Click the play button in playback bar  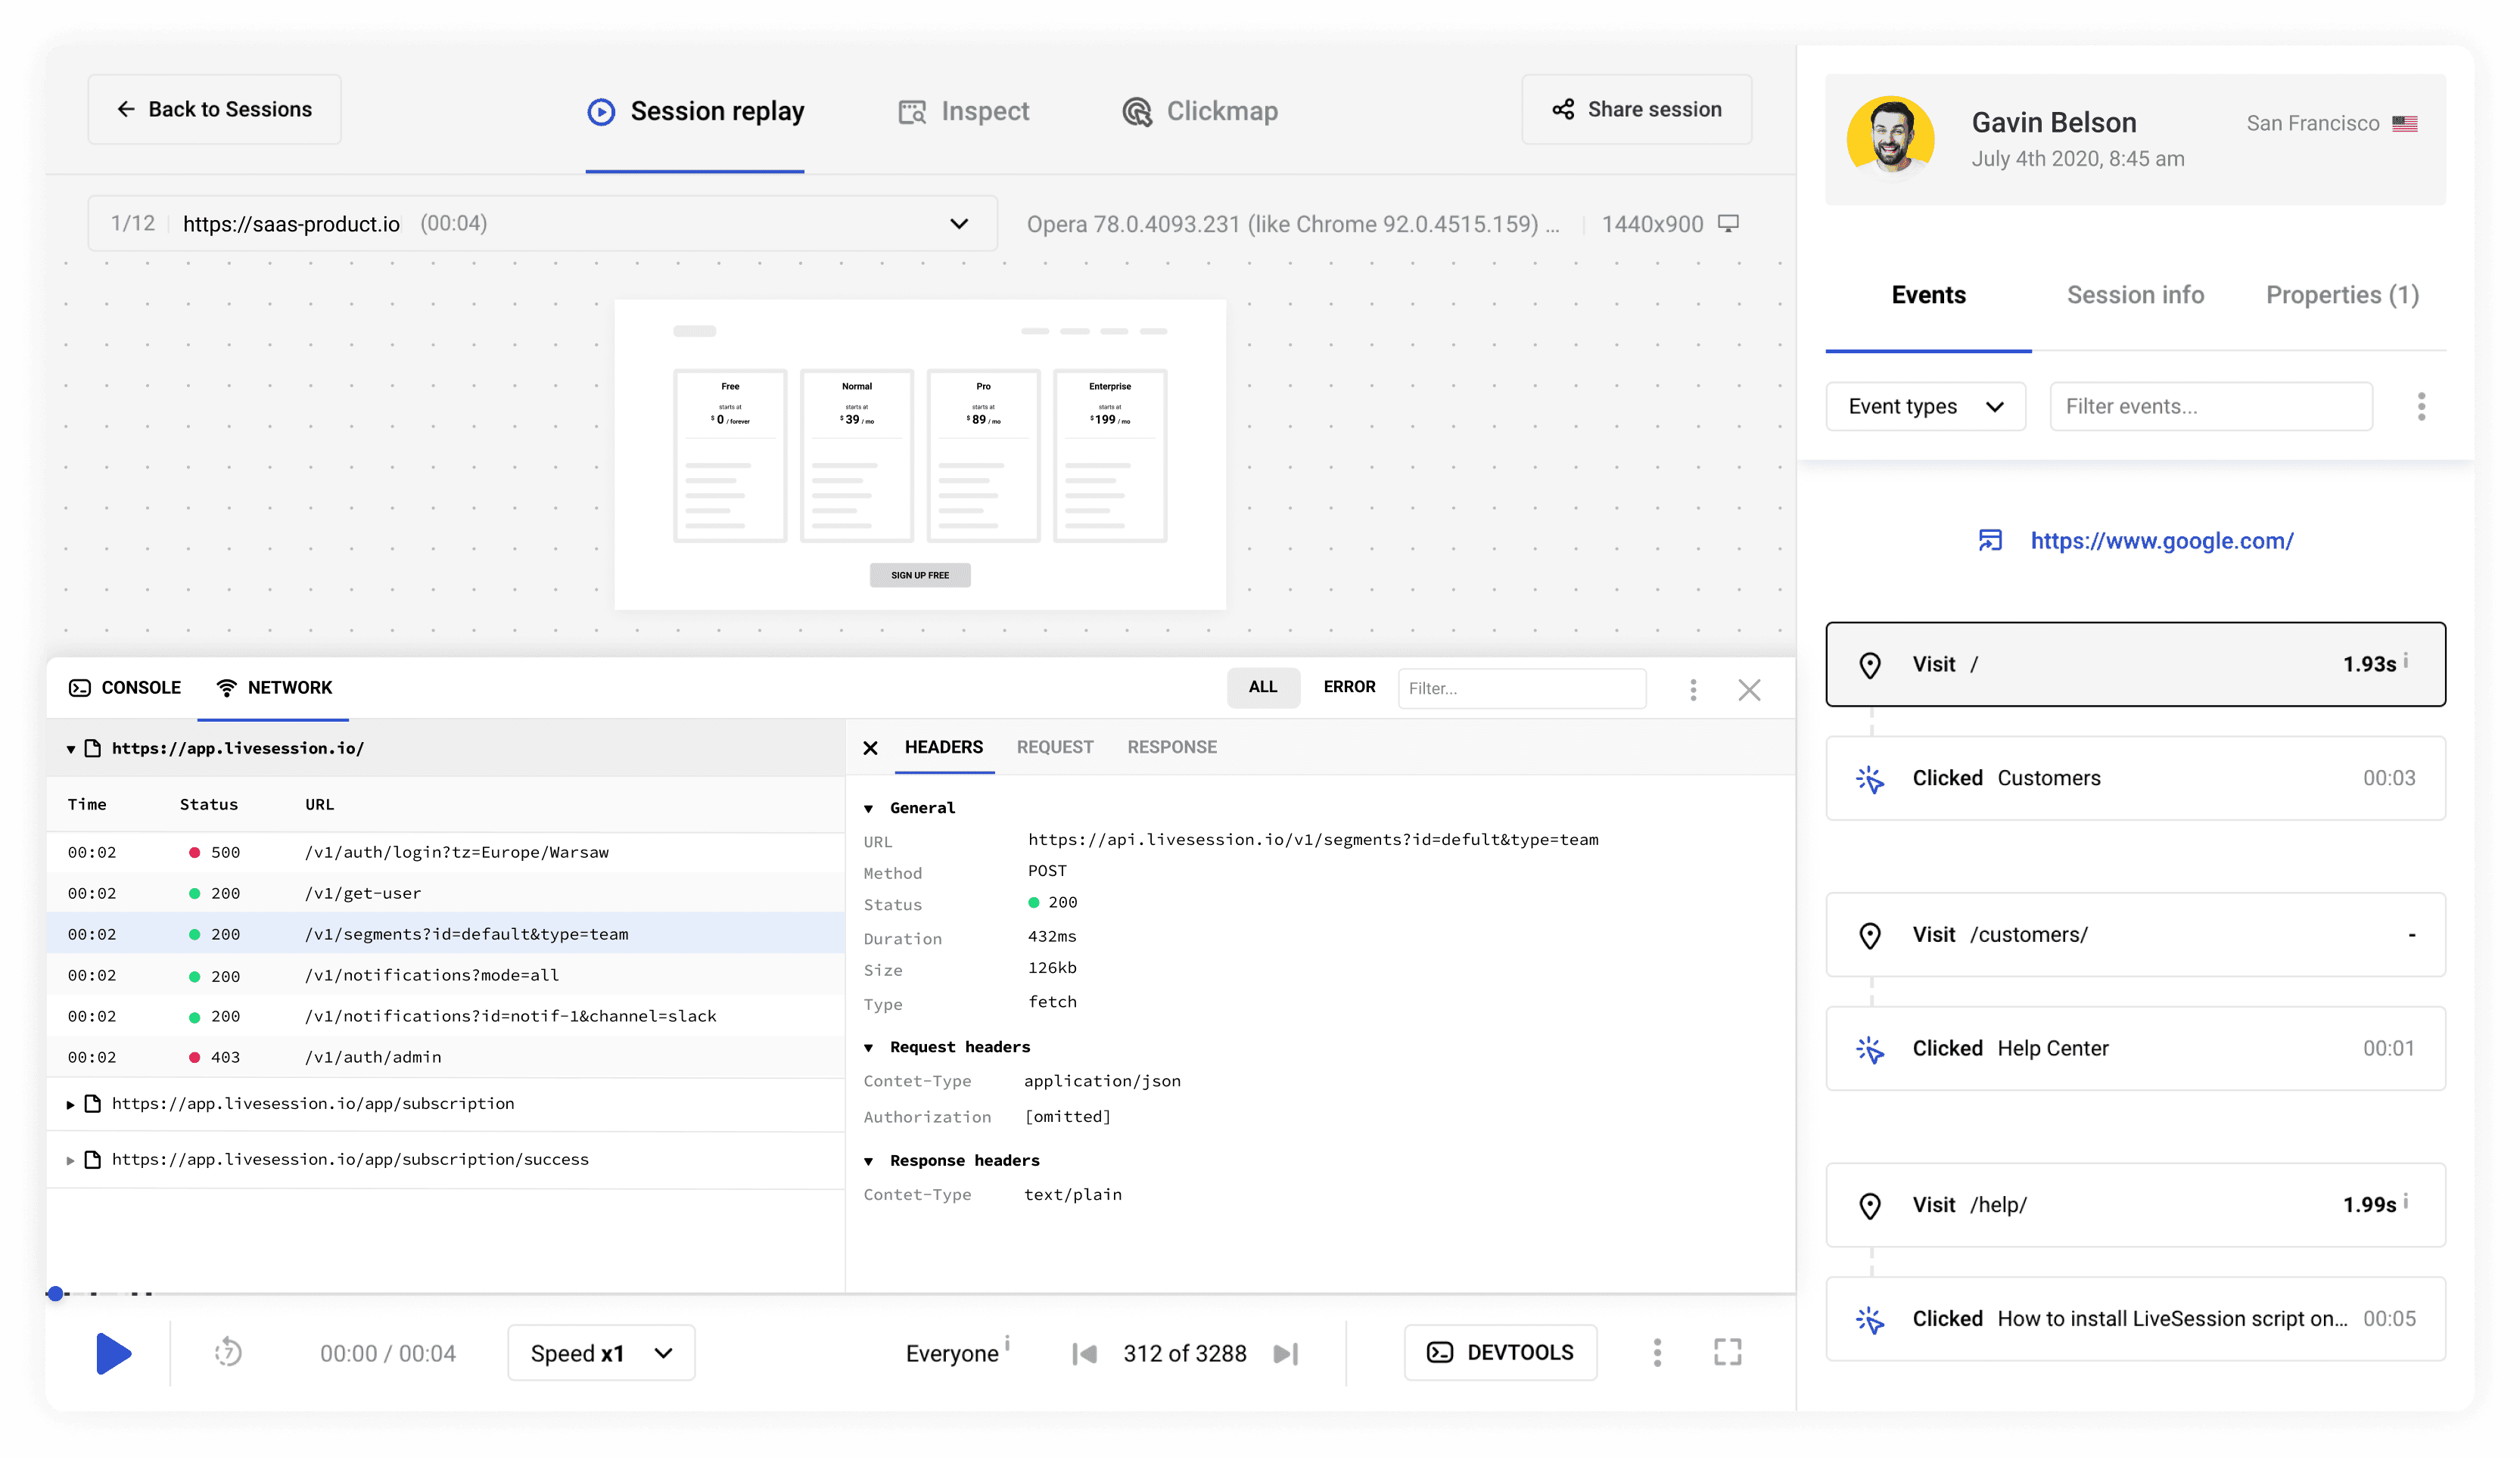111,1353
